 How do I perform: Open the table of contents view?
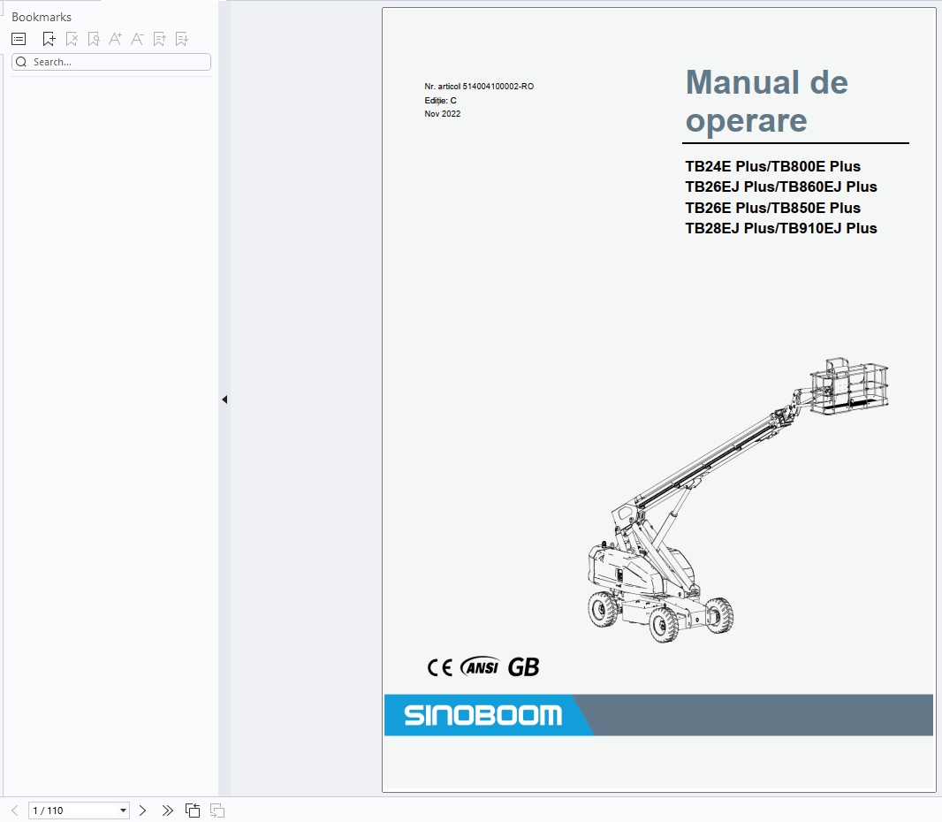coord(18,39)
